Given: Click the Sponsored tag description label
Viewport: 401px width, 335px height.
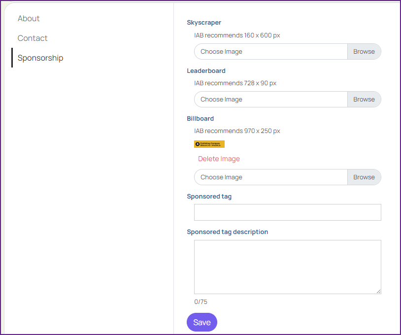Looking at the screenshot, I should (228, 232).
